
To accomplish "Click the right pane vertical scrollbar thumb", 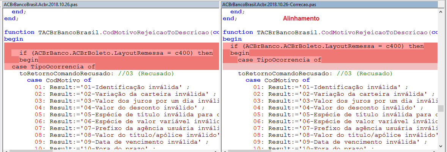I will pos(441,109).
